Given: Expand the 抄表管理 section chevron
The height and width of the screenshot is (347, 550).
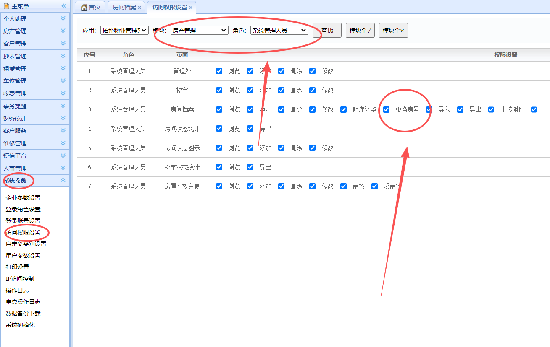Looking at the screenshot, I should point(63,56).
